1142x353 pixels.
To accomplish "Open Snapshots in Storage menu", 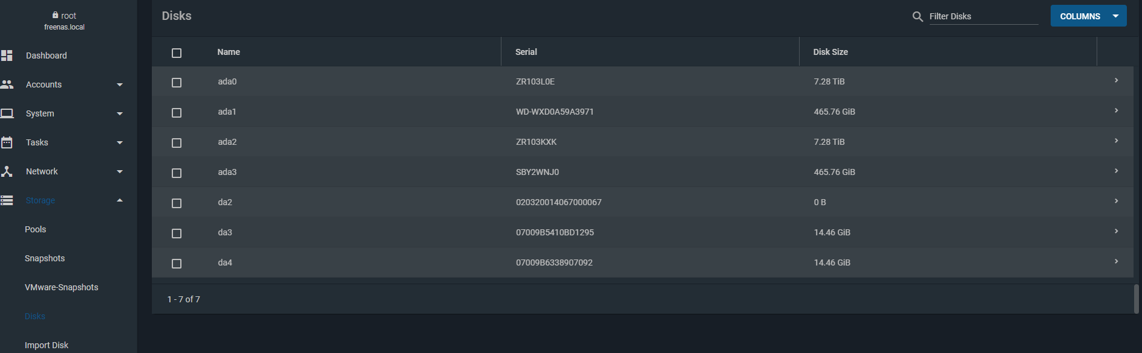I will pyautogui.click(x=45, y=258).
